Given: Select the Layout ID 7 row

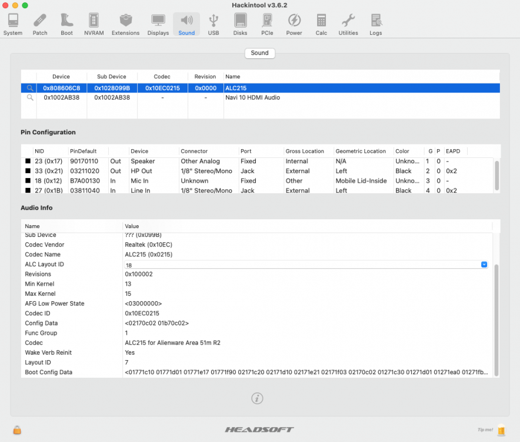Looking at the screenshot, I should 257,362.
